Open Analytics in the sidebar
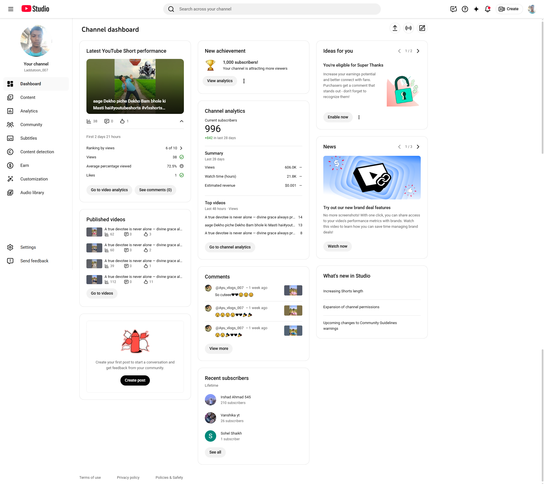The width and height of the screenshot is (544, 485). point(29,111)
